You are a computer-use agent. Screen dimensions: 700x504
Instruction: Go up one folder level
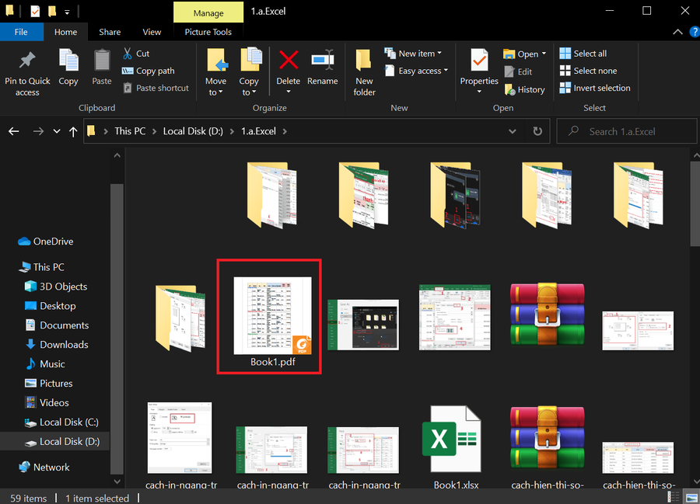pyautogui.click(x=73, y=131)
